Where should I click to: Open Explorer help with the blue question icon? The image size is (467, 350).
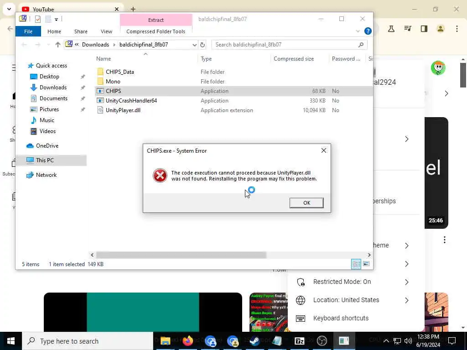point(368,31)
